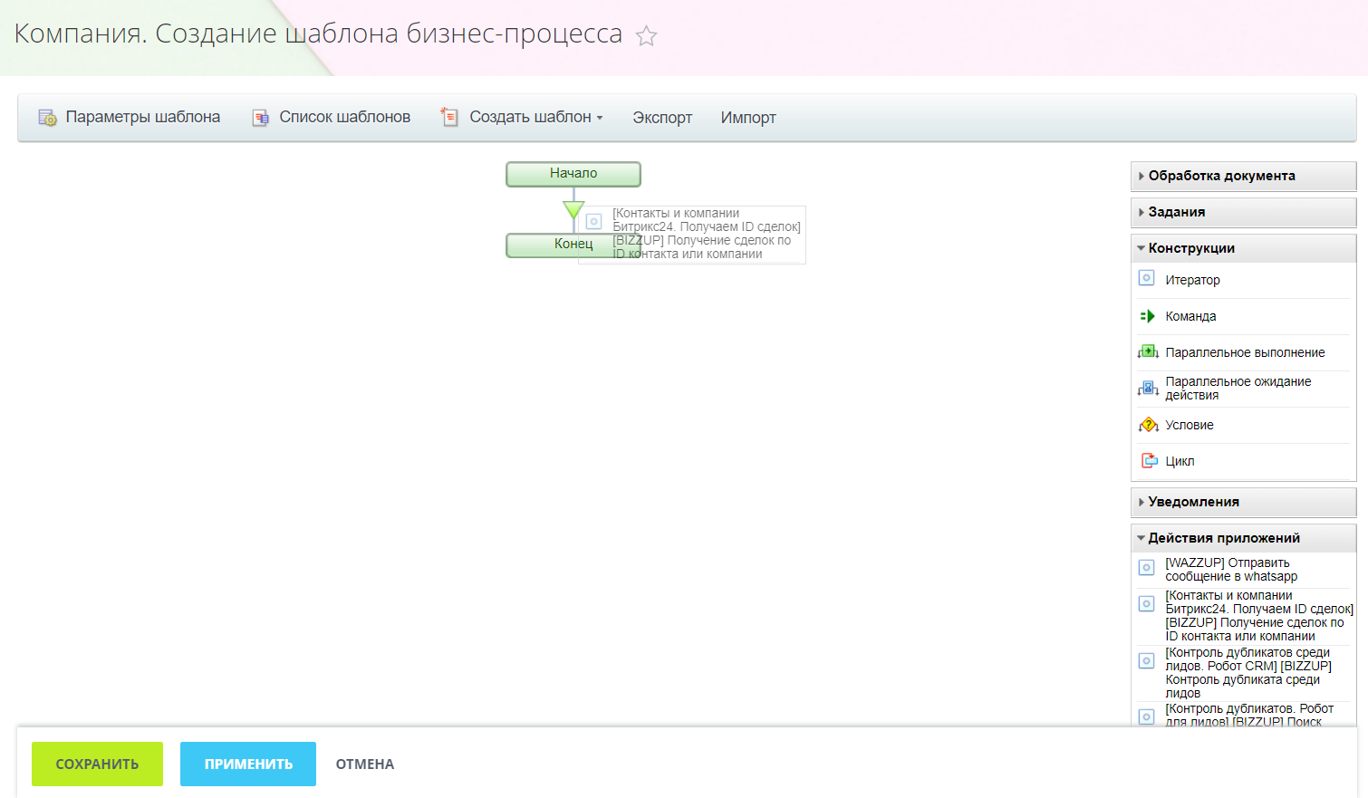
Task: Click the ОТМЕНА link
Action: point(365,764)
